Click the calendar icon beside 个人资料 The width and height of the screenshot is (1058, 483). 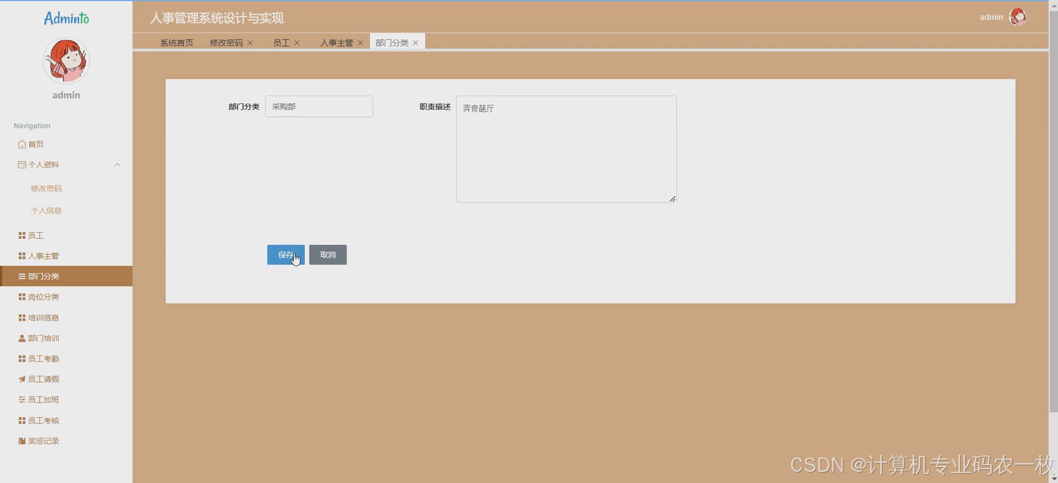point(22,165)
